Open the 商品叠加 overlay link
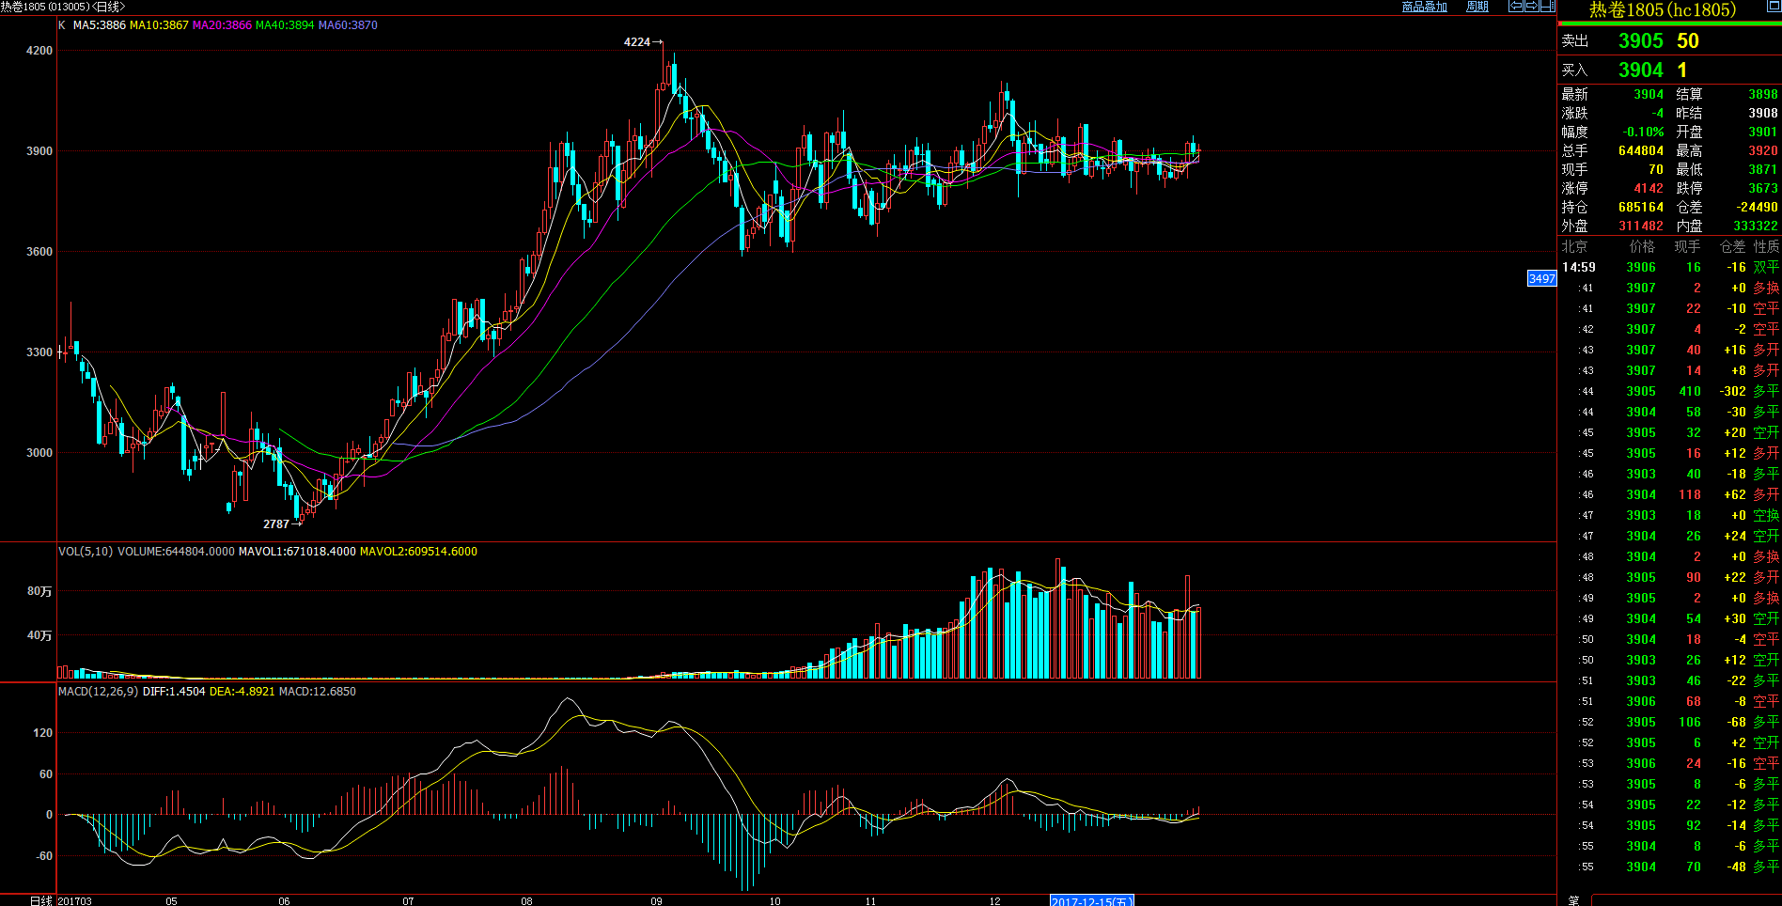Viewport: 1782px width, 906px height. (1424, 7)
